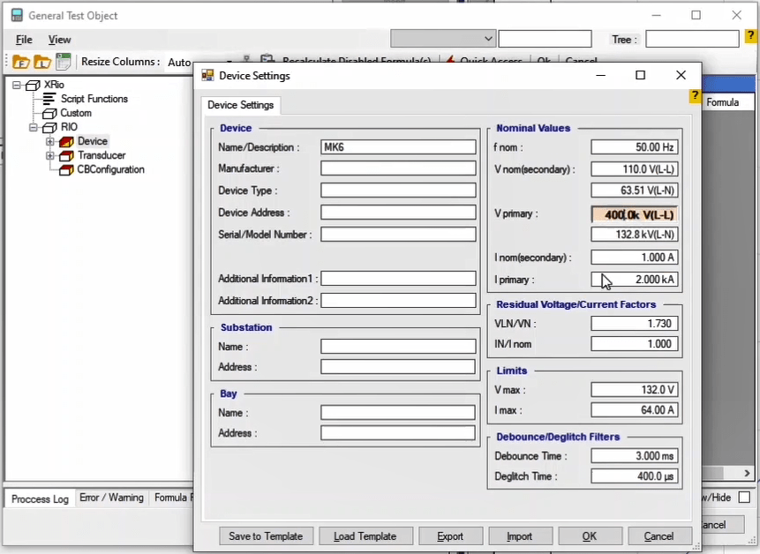Viewport: 760px width, 554px height.
Task: Click the second folder icon in the toolbar
Action: point(41,62)
